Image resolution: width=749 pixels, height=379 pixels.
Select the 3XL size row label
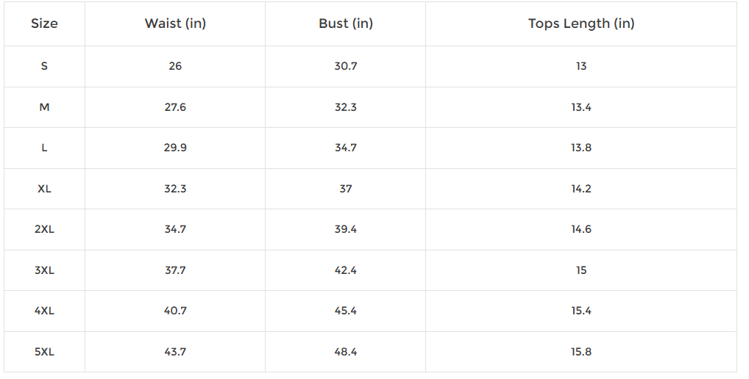pyautogui.click(x=44, y=270)
